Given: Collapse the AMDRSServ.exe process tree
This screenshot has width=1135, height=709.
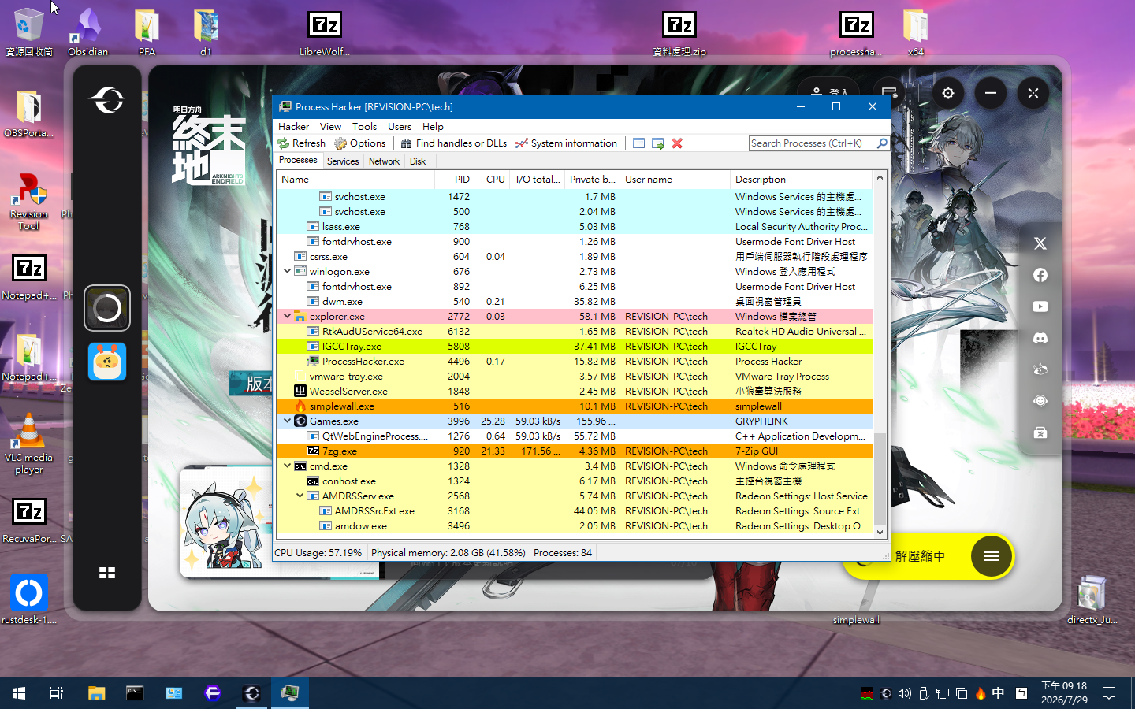Looking at the screenshot, I should 300,496.
